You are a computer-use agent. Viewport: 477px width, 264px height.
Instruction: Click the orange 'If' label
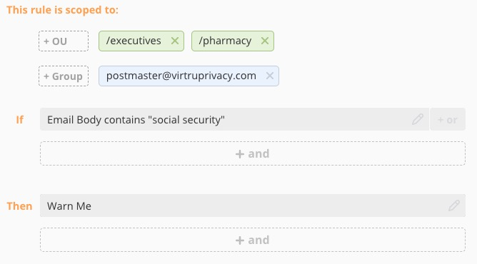[x=19, y=120]
